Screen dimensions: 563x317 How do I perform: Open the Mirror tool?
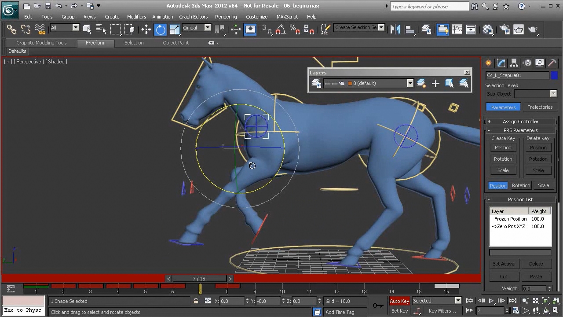(x=395, y=29)
